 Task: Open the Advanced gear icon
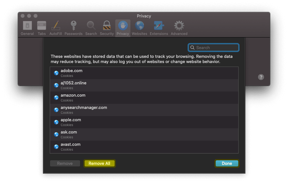pos(179,26)
